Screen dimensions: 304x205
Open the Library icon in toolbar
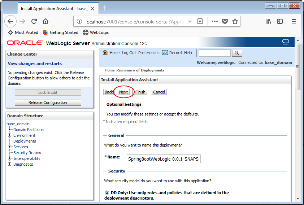point(268,21)
